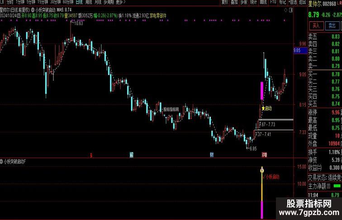Switch to the 分时 intraday chart tab
The image size is (342, 220).
click(9, 2)
